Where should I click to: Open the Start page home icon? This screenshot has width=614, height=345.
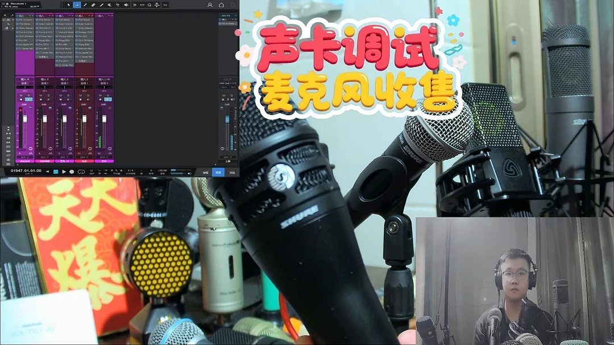(221, 5)
